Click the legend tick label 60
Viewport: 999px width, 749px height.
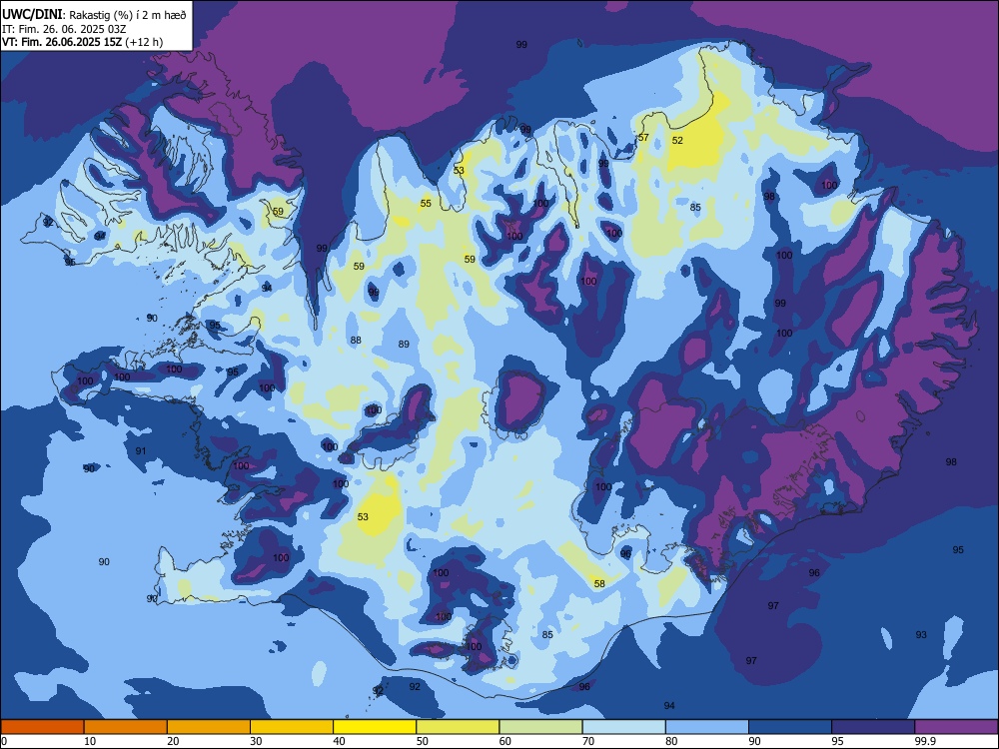tap(505, 741)
